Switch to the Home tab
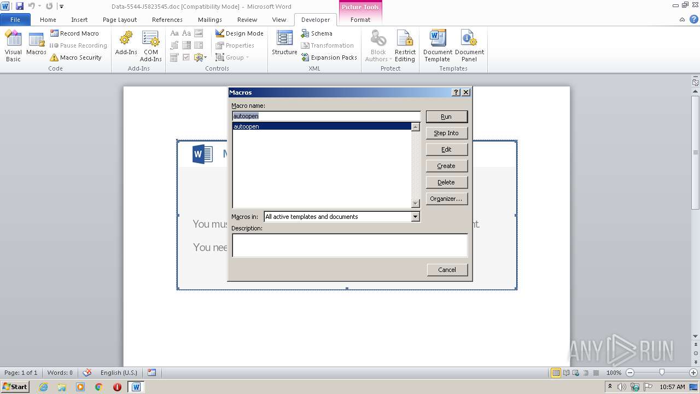The image size is (700, 394). (x=48, y=19)
